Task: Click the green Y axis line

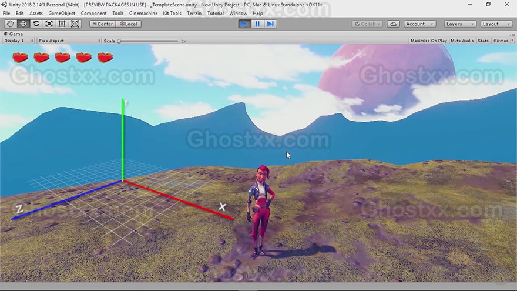Action: (x=123, y=139)
